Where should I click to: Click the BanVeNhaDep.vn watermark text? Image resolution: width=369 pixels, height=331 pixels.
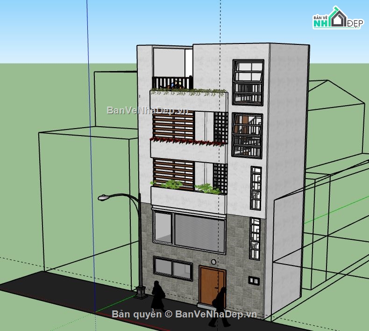[148, 111]
